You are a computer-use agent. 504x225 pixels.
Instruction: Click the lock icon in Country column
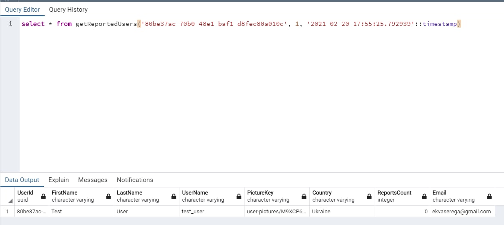(x=369, y=196)
